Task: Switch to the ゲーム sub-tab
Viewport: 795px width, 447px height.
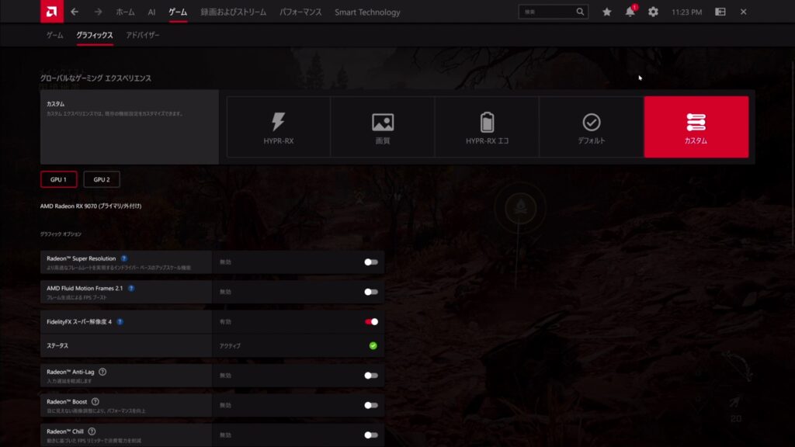Action: pyautogui.click(x=55, y=35)
